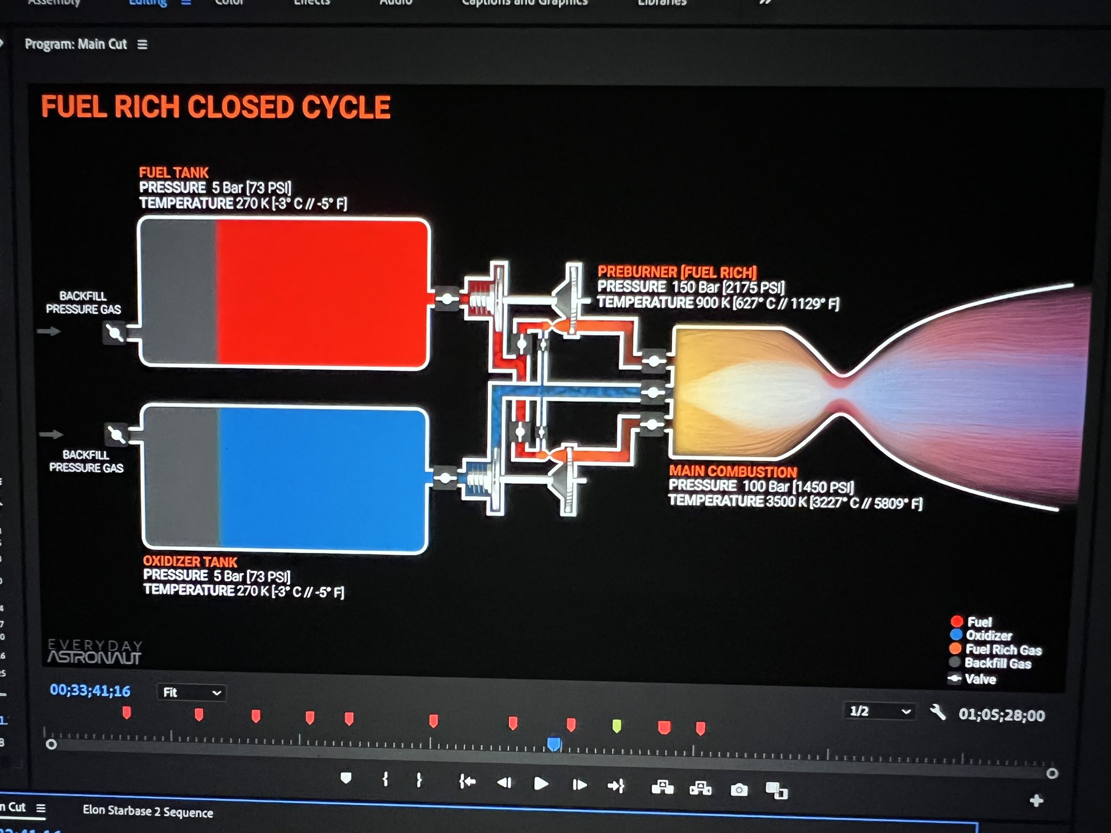Screen dimensions: 1111x833
Task: Switch to the Audio workspace
Action: pos(396,3)
